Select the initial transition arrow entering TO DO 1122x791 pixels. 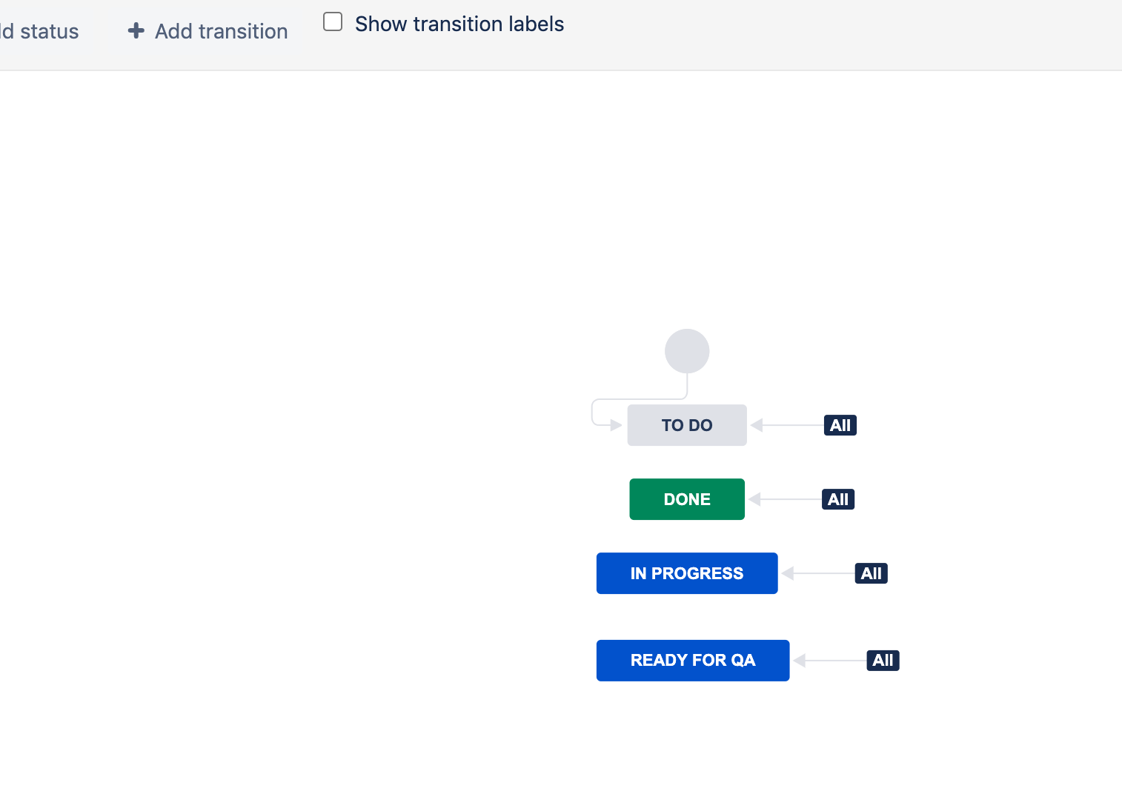click(615, 425)
